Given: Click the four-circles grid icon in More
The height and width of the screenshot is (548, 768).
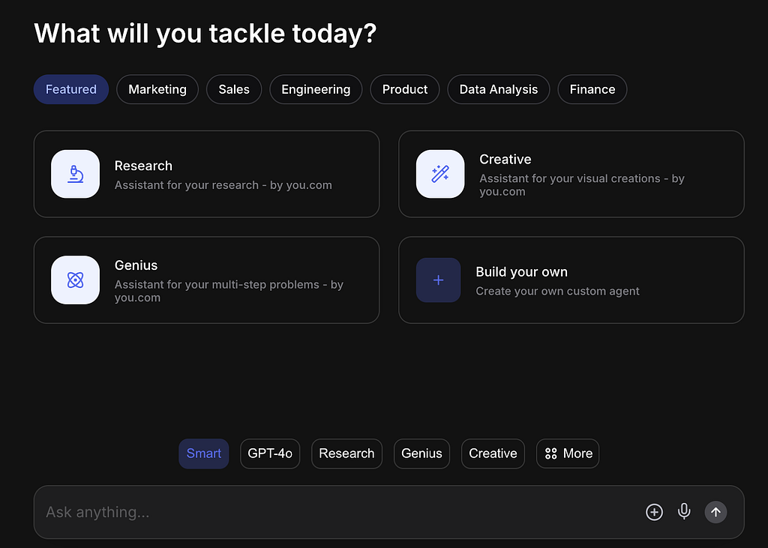Looking at the screenshot, I should point(551,454).
